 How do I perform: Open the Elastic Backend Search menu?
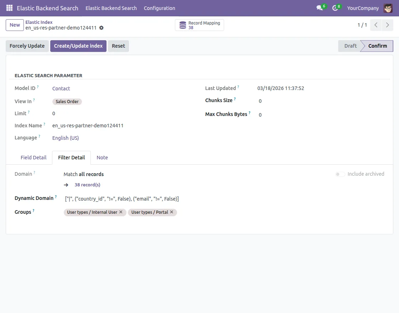[111, 8]
